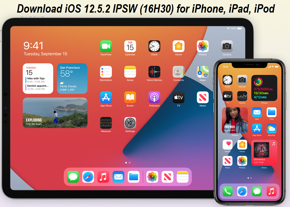The height and width of the screenshot is (207, 290).
Task: Open Photos app icon on the iPhone
Action: coord(242,161)
